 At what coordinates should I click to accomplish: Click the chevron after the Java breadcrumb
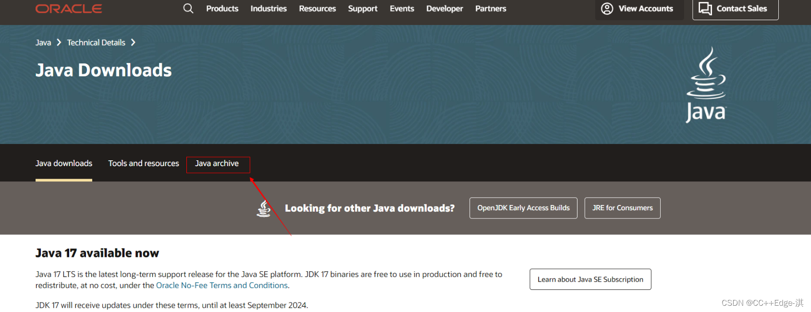coord(59,42)
